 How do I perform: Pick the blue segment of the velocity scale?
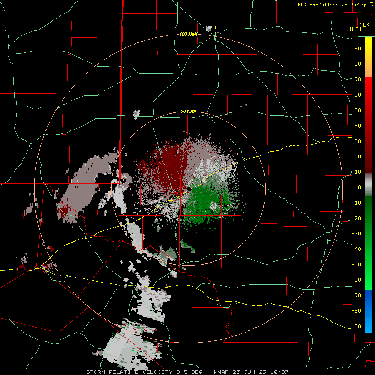pos(368,312)
